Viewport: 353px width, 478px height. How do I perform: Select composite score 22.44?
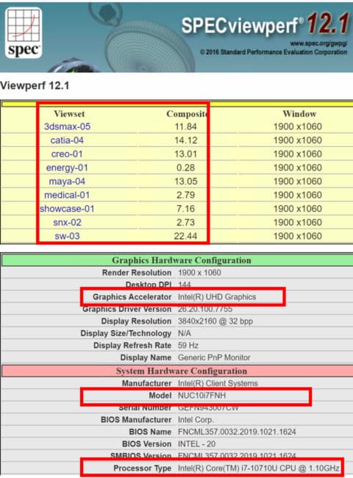(x=185, y=236)
